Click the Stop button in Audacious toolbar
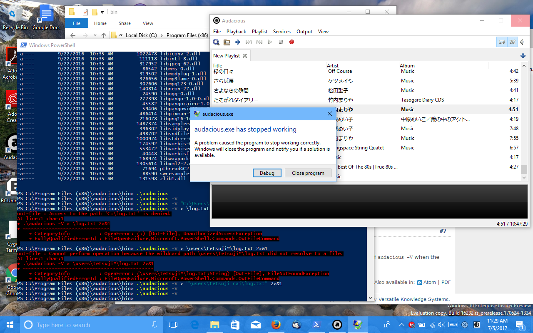 [281, 42]
